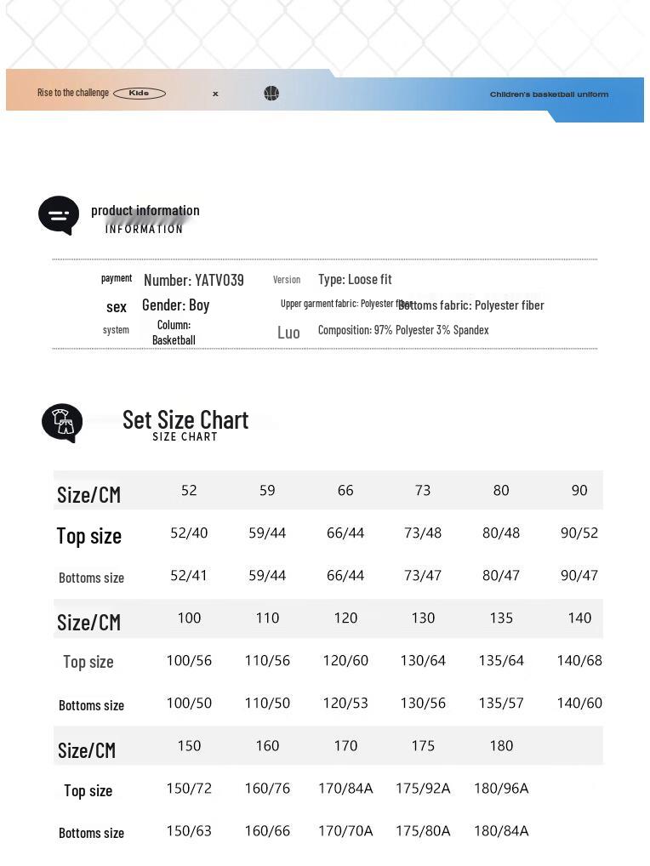Select the product information heading
The image size is (650, 866).
pyautogui.click(x=145, y=210)
